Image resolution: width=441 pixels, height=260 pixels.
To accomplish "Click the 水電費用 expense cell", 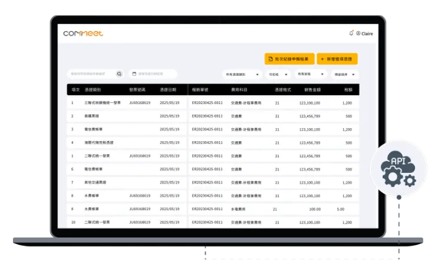I will point(238,209).
